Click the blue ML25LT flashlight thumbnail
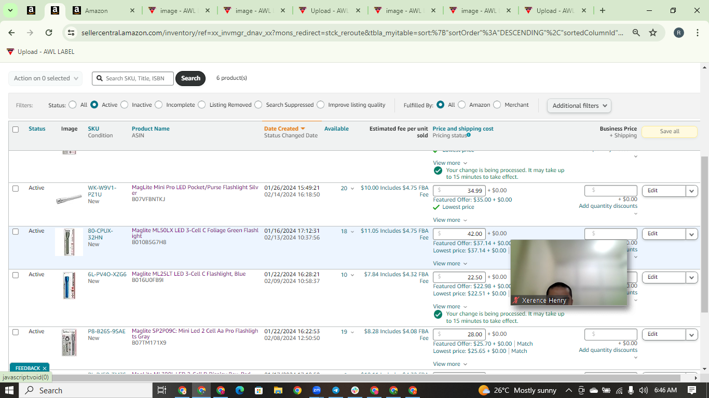Viewport: 709px width, 398px height. (x=69, y=286)
